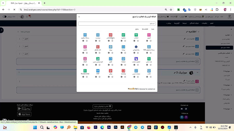Collapse the اطلاعیه section chevron in course content

198,32
